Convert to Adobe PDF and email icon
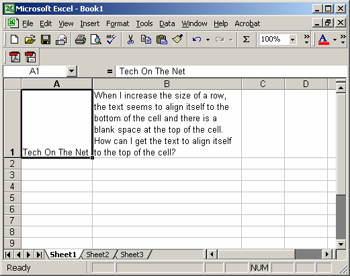This screenshot has width=350, height=276. [30, 57]
